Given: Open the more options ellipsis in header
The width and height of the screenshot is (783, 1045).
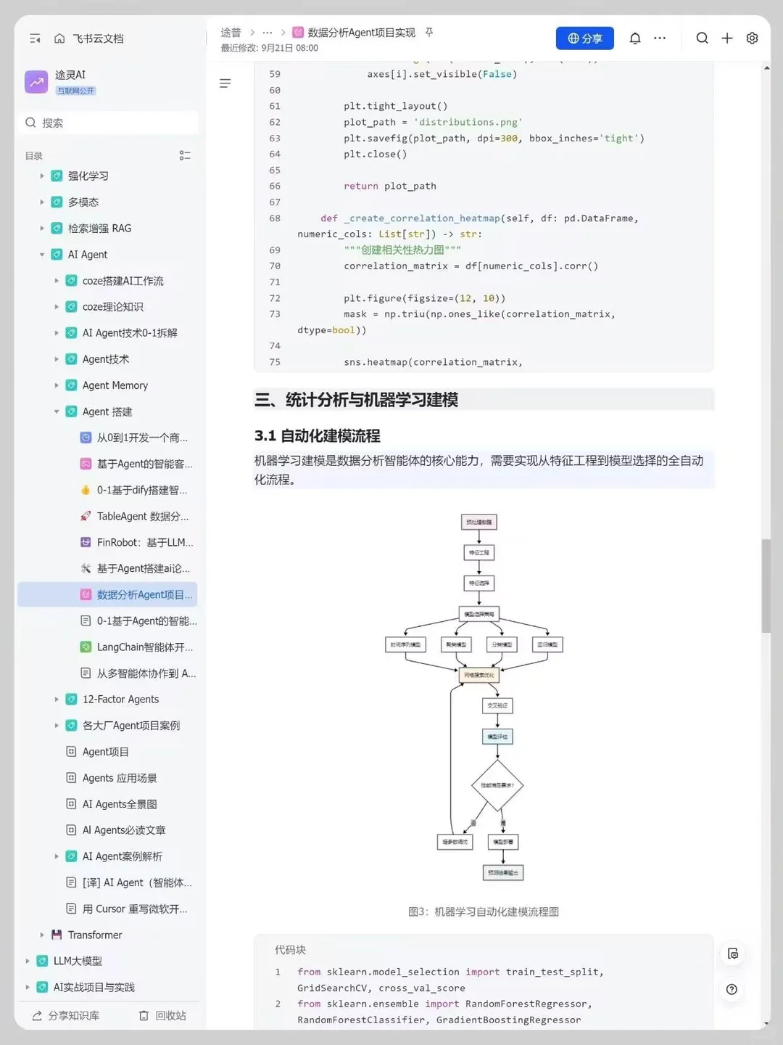Looking at the screenshot, I should 660,38.
